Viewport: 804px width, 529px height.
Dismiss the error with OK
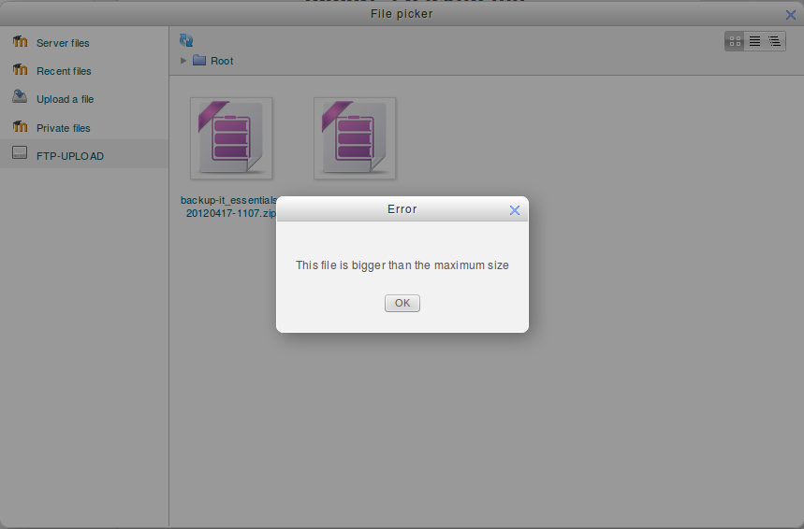pyautogui.click(x=402, y=303)
